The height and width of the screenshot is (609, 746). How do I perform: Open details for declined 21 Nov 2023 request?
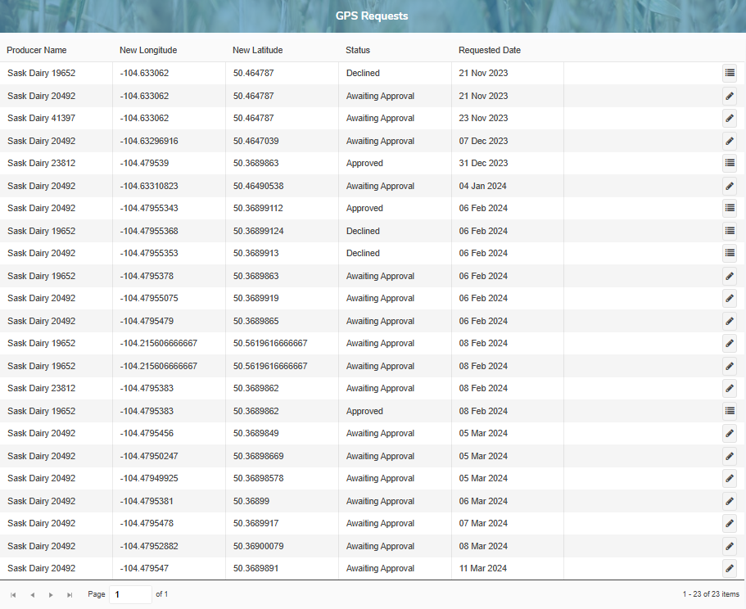[x=730, y=73]
